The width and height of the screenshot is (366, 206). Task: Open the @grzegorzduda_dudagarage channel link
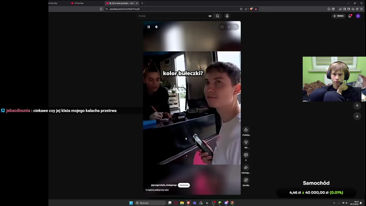point(164,185)
